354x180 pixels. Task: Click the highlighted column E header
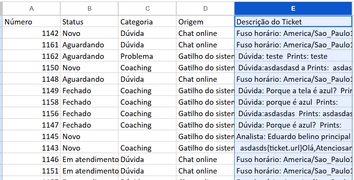click(293, 8)
